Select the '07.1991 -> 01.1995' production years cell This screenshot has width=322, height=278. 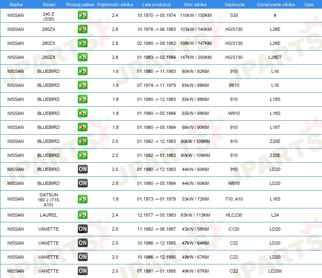[156, 271]
